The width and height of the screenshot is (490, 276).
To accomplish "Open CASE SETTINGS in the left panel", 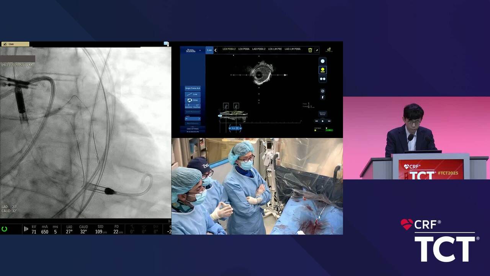I will pos(193,129).
